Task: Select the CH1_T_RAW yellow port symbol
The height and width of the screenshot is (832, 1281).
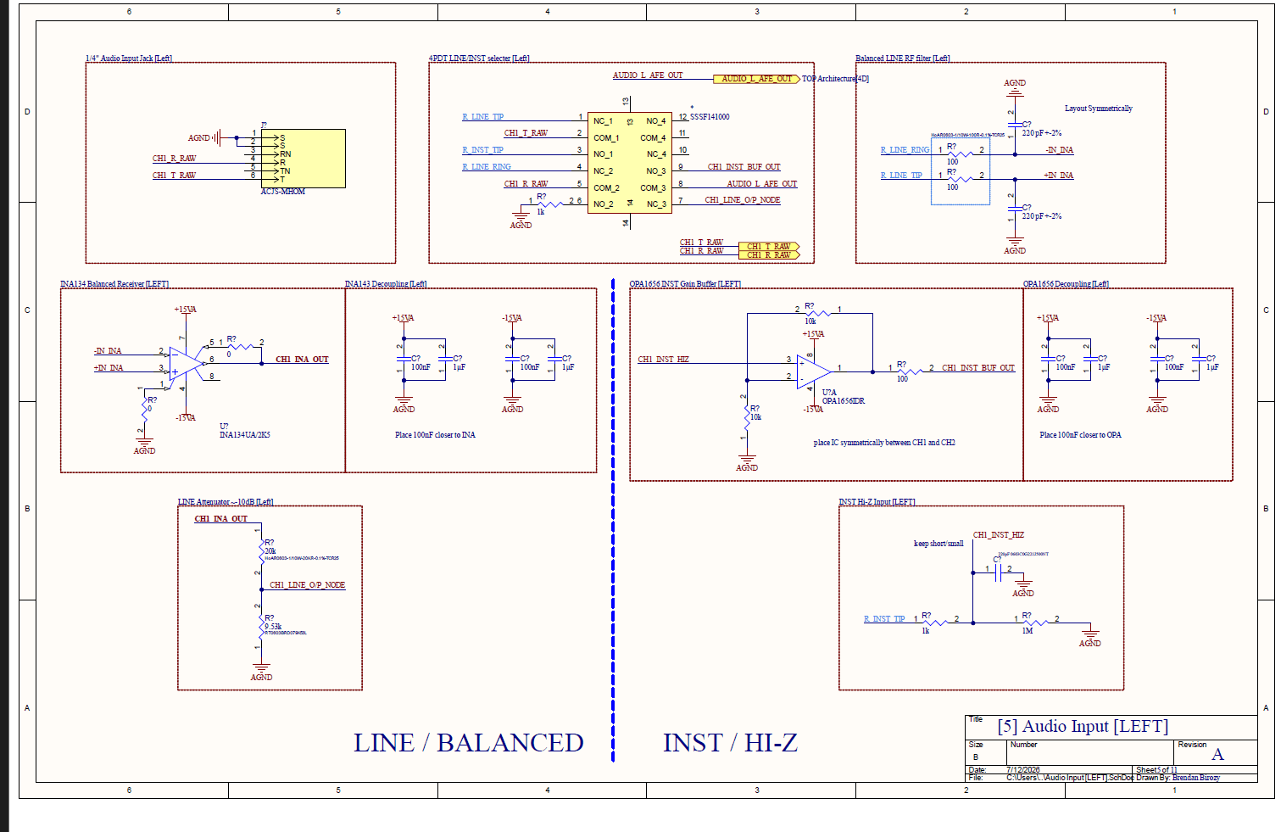Action: (x=769, y=247)
